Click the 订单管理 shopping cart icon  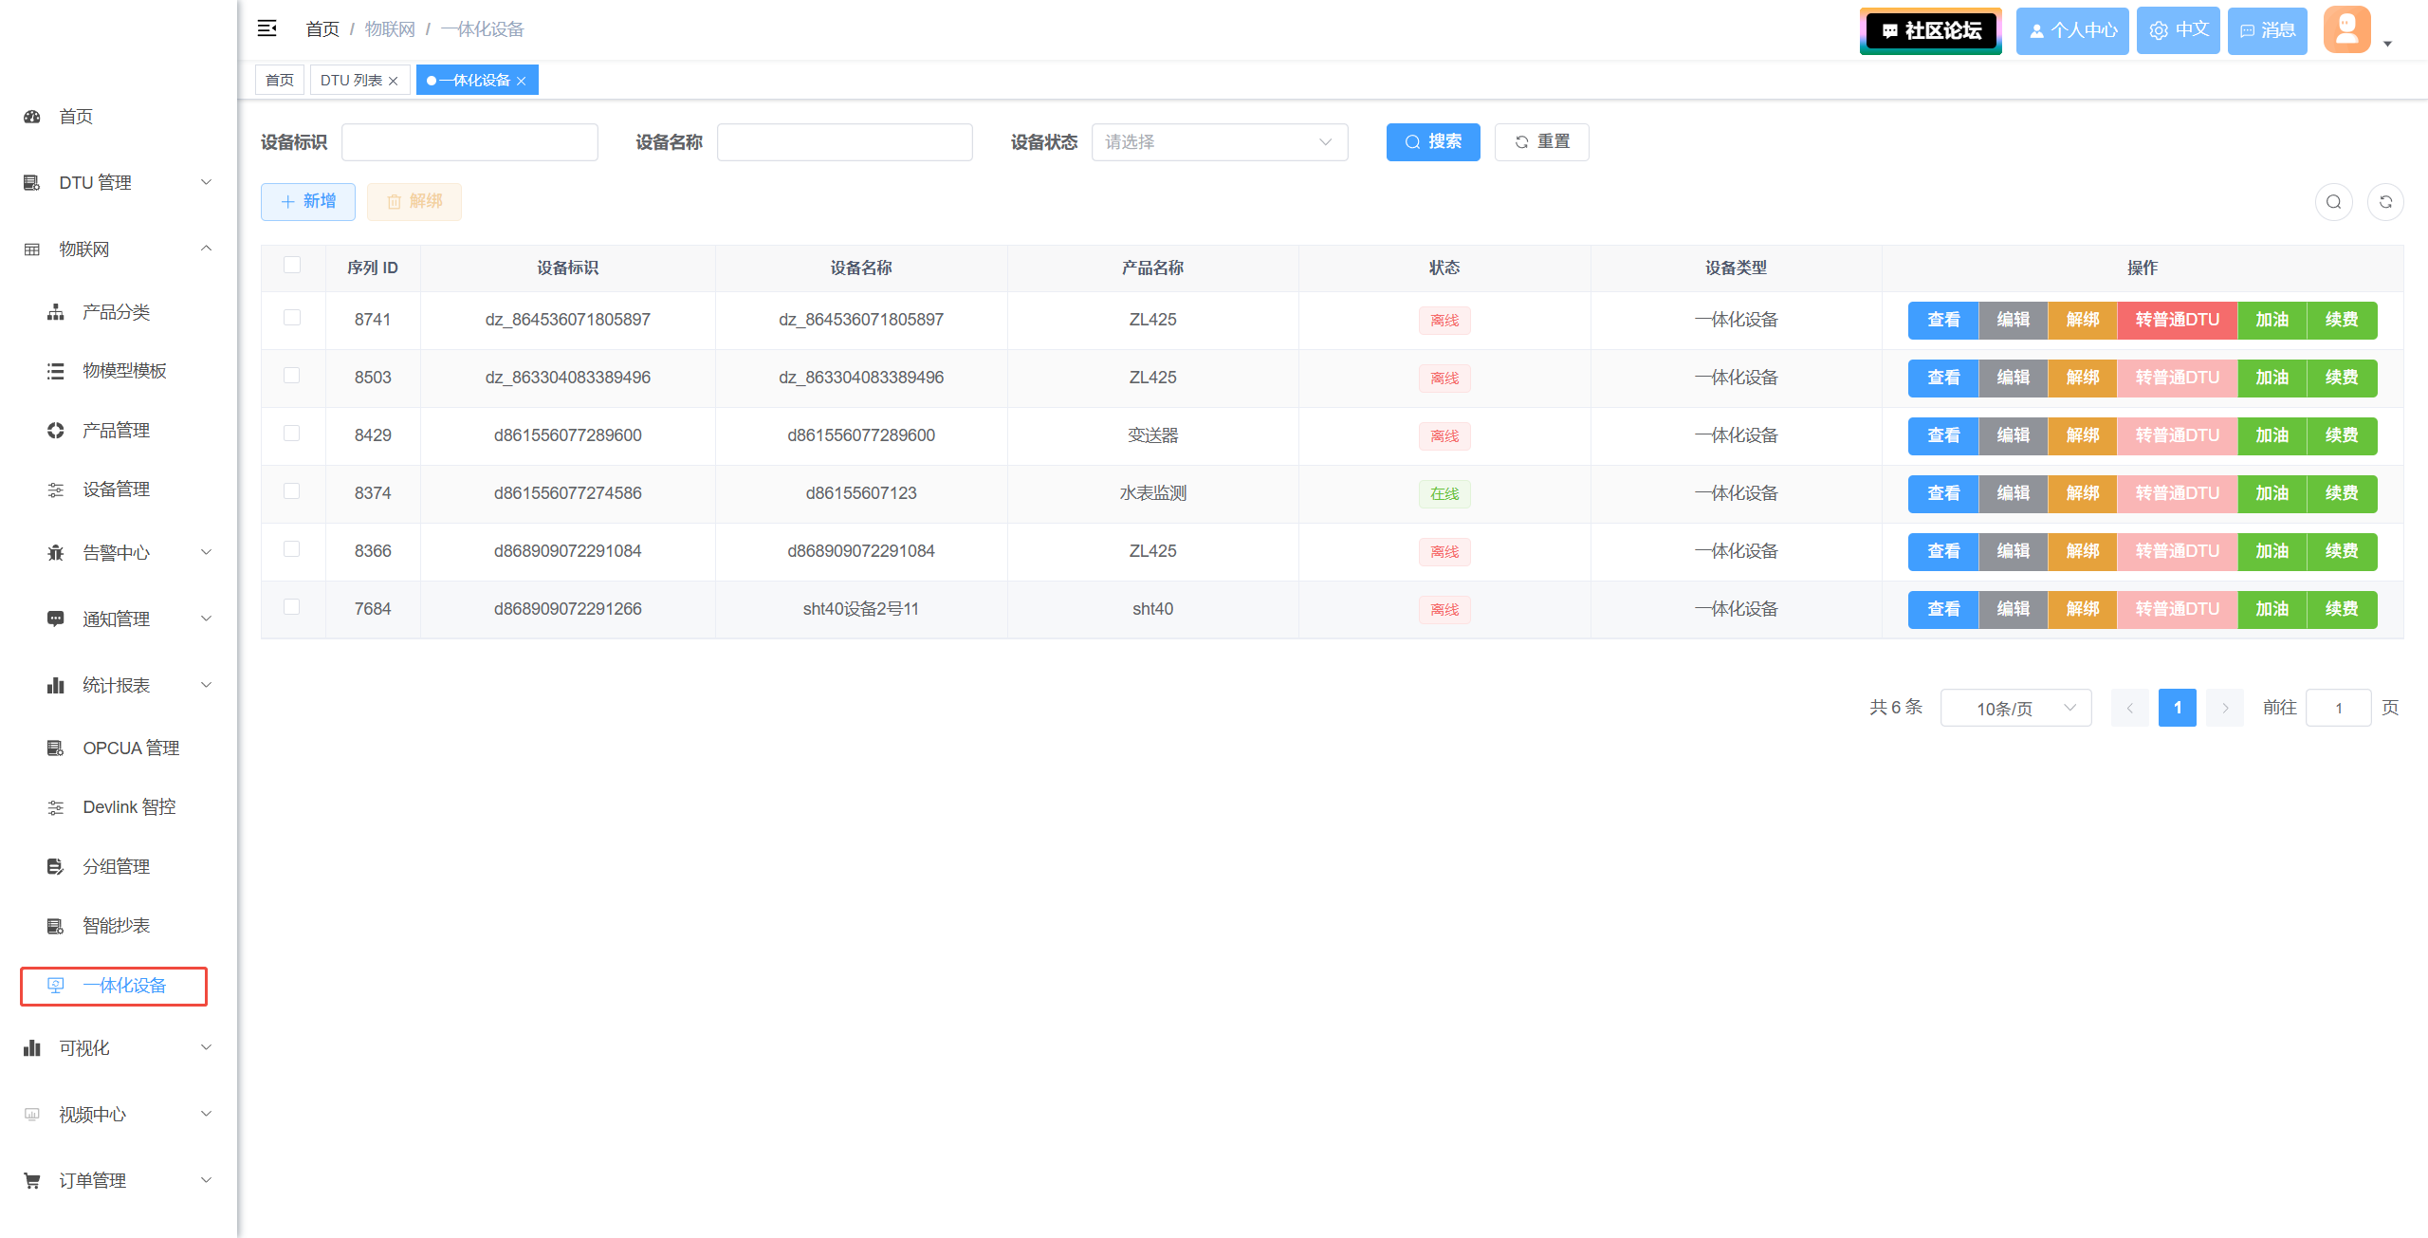click(x=32, y=1181)
